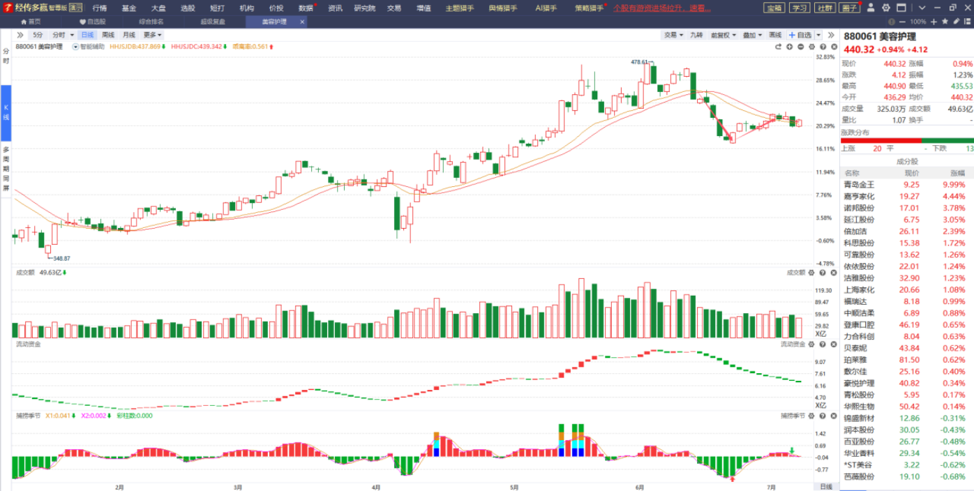Click the 社群 button
The height and width of the screenshot is (491, 974).
point(825,8)
